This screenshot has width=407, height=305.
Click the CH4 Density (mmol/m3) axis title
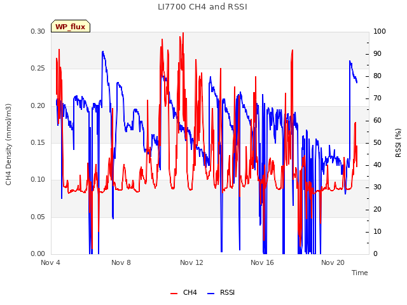(x=8, y=144)
